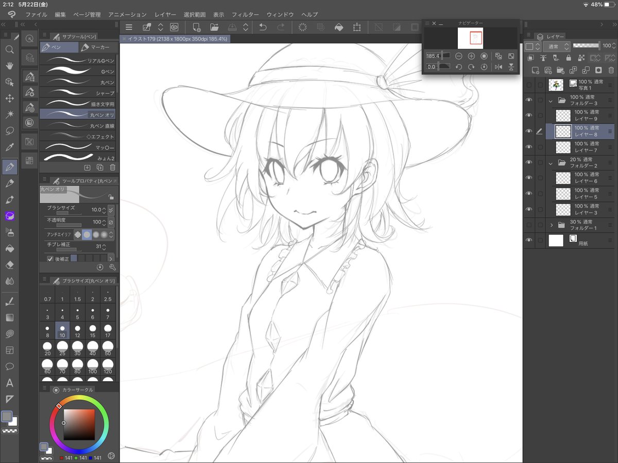Open the フィルター menu
The height and width of the screenshot is (463, 618).
click(x=247, y=14)
